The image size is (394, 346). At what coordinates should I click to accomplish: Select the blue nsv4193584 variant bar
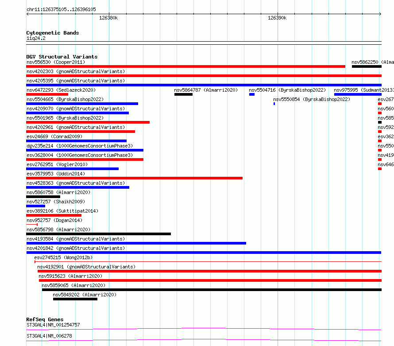point(136,243)
